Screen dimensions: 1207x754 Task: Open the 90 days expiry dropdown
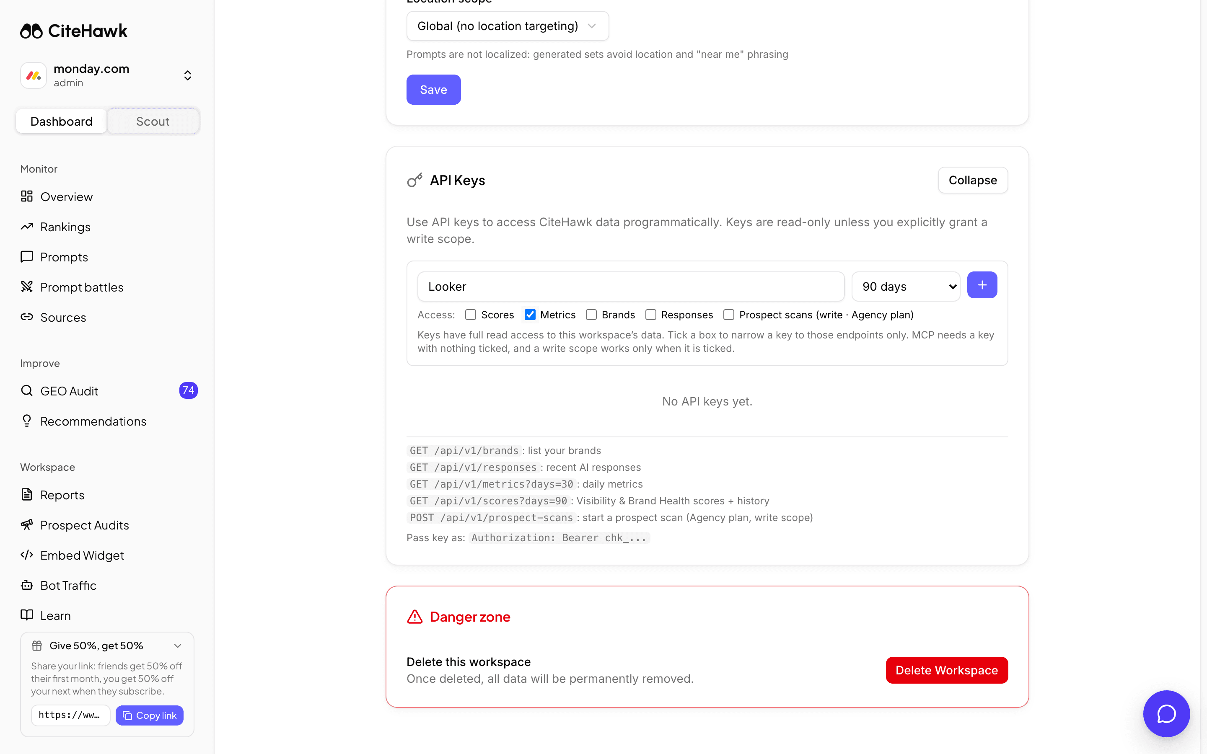906,286
